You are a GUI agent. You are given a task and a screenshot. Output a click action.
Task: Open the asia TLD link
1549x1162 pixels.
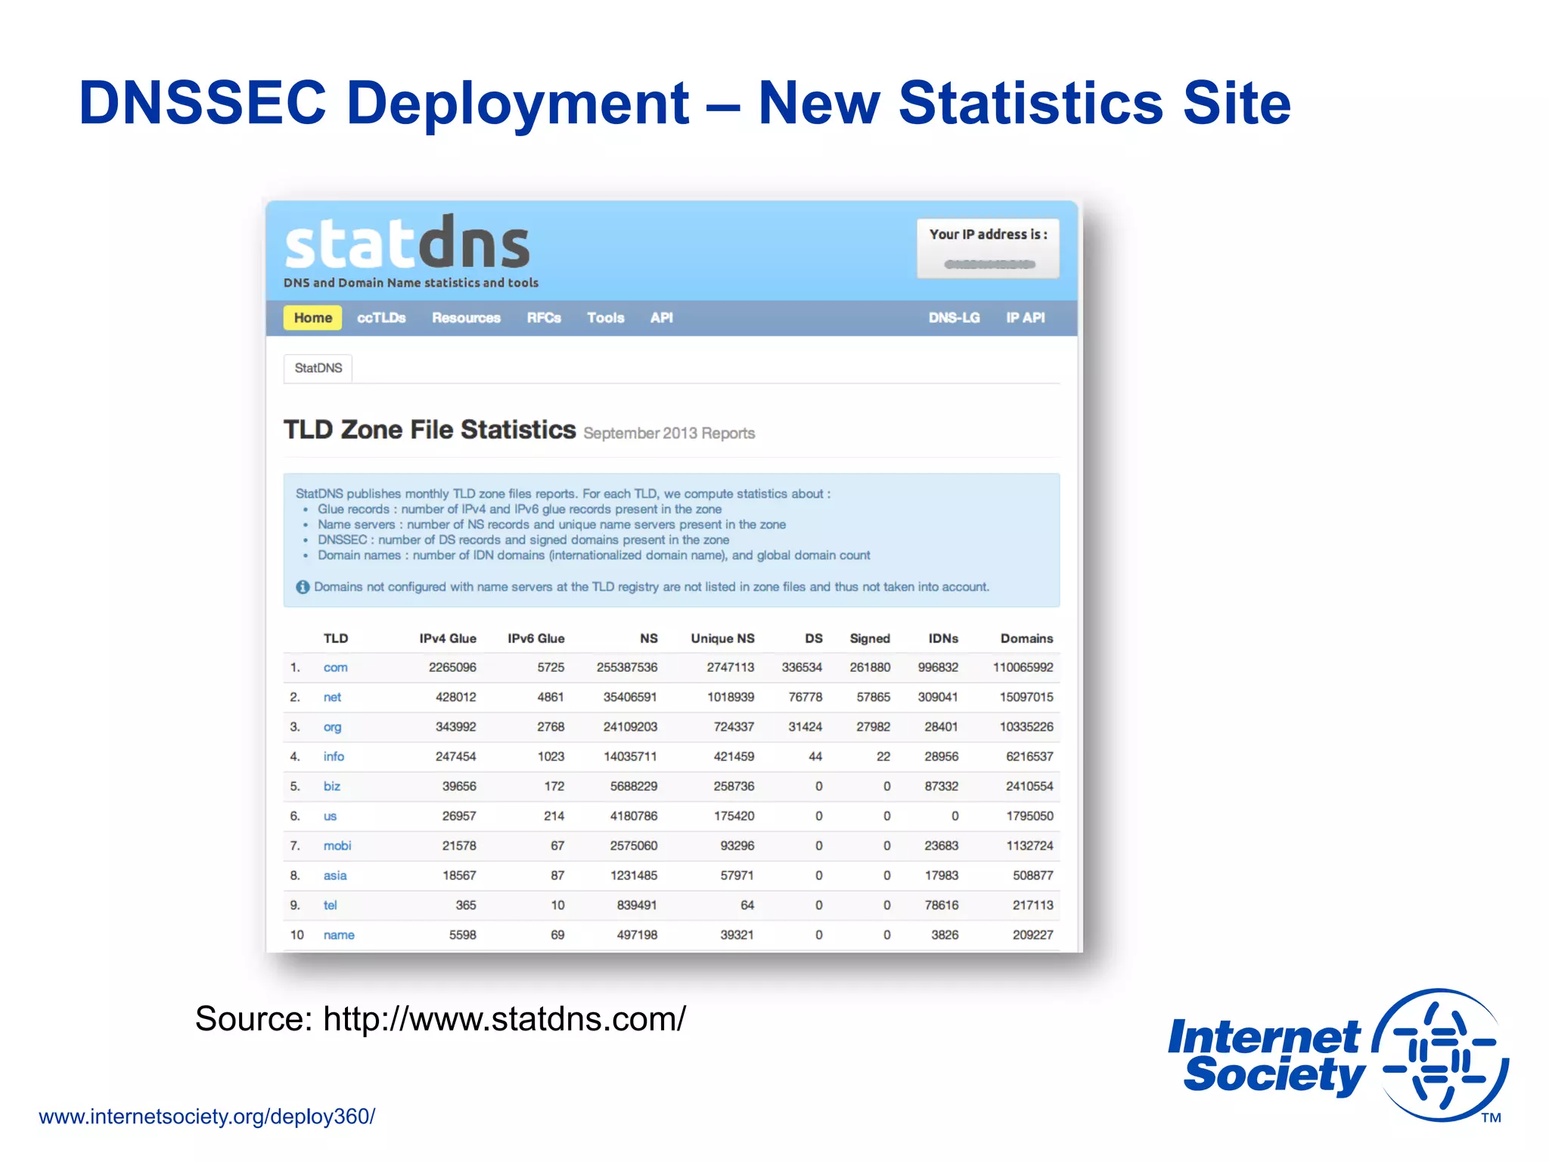point(335,876)
